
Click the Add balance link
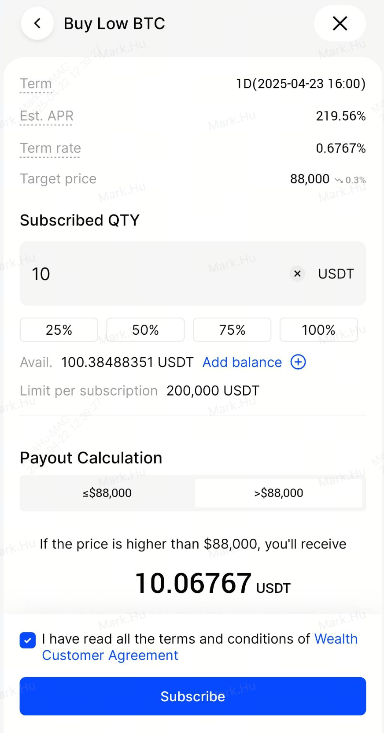click(x=242, y=362)
